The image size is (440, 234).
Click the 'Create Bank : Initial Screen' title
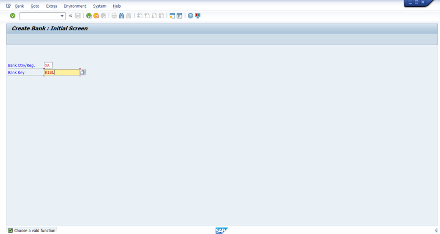point(50,28)
